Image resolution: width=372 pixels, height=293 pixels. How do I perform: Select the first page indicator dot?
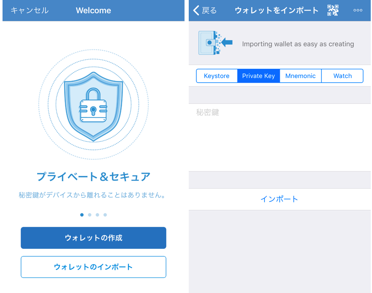coord(82,215)
